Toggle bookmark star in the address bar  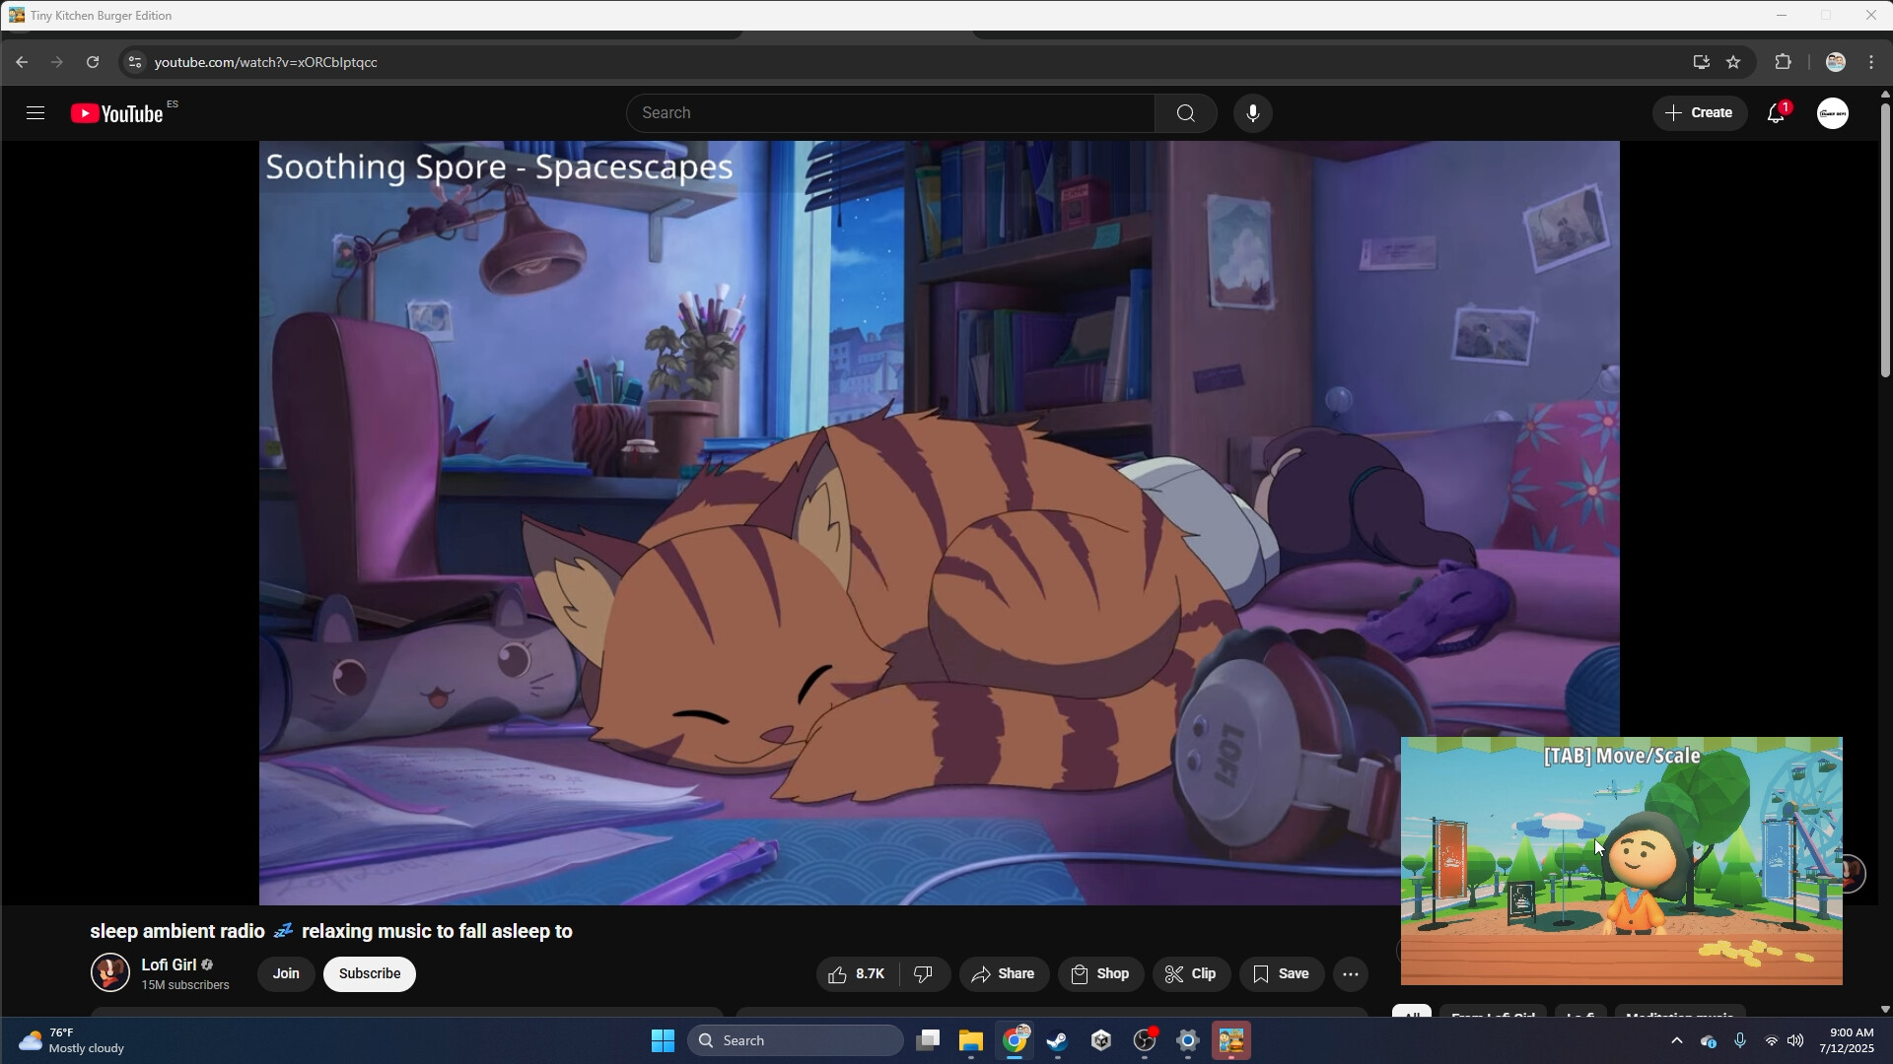click(x=1733, y=61)
